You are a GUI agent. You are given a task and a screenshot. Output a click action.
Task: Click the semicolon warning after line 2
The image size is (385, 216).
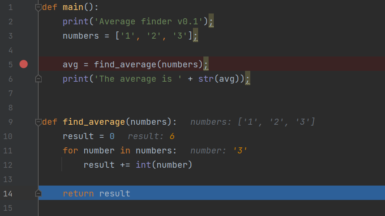click(x=211, y=22)
